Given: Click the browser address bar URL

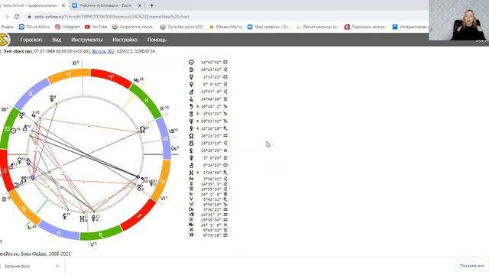Looking at the screenshot, I should click(x=112, y=17).
